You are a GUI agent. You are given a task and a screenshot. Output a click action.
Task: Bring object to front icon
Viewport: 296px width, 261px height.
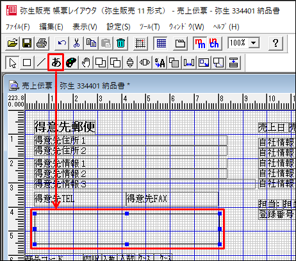(x=101, y=63)
